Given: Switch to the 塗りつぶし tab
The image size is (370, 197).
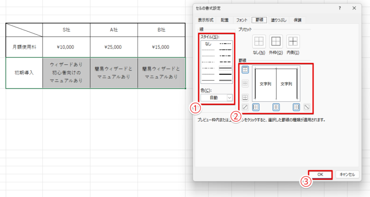Looking at the screenshot, I should (278, 20).
